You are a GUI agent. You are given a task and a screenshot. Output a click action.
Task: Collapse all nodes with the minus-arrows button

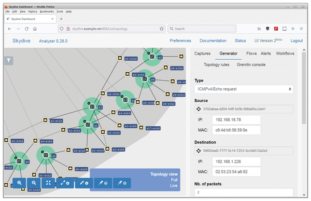point(84,183)
